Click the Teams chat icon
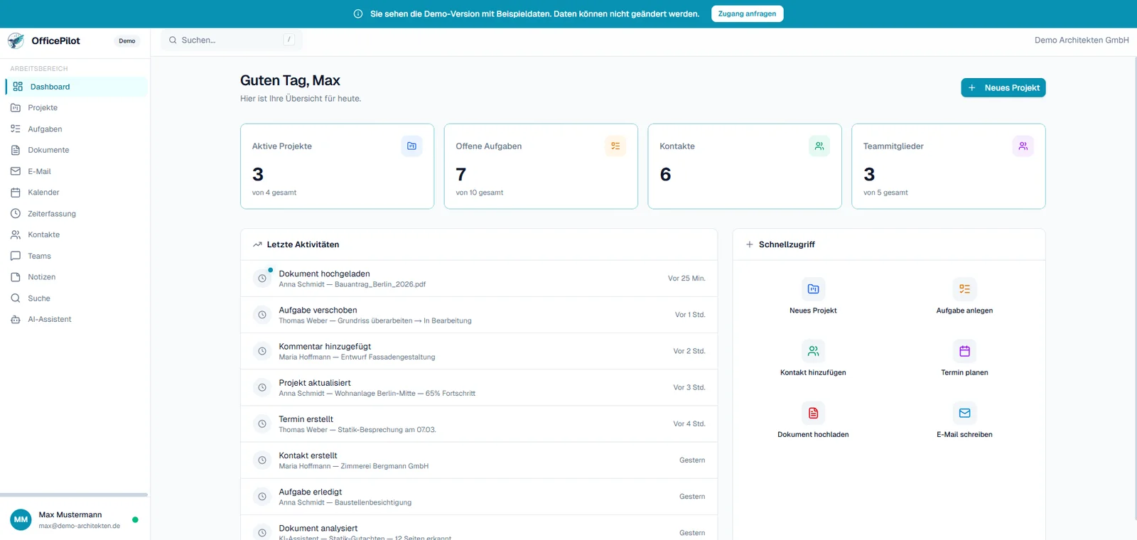 (16, 256)
